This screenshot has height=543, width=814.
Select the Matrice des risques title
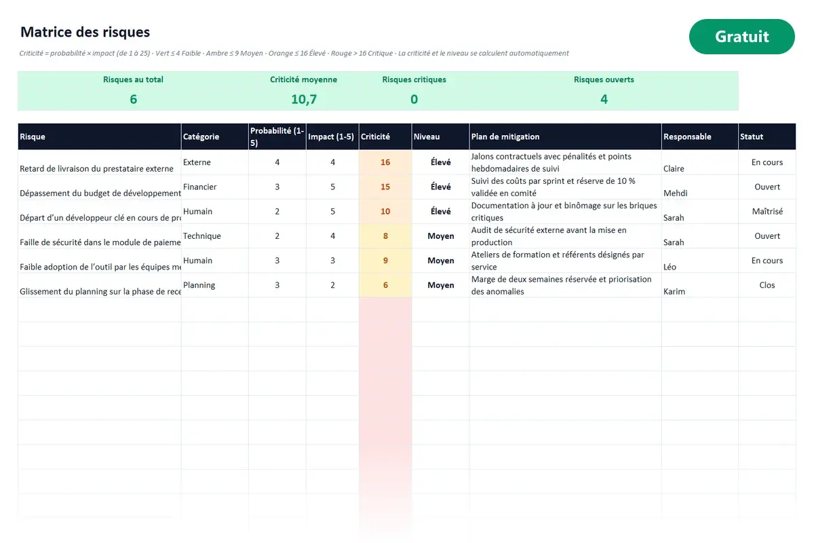point(85,32)
